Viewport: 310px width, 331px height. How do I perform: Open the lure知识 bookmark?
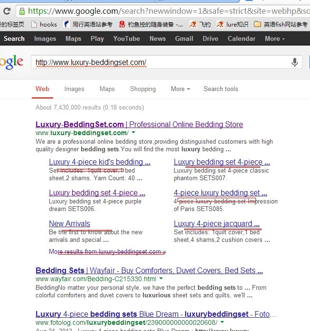pyautogui.click(x=232, y=25)
